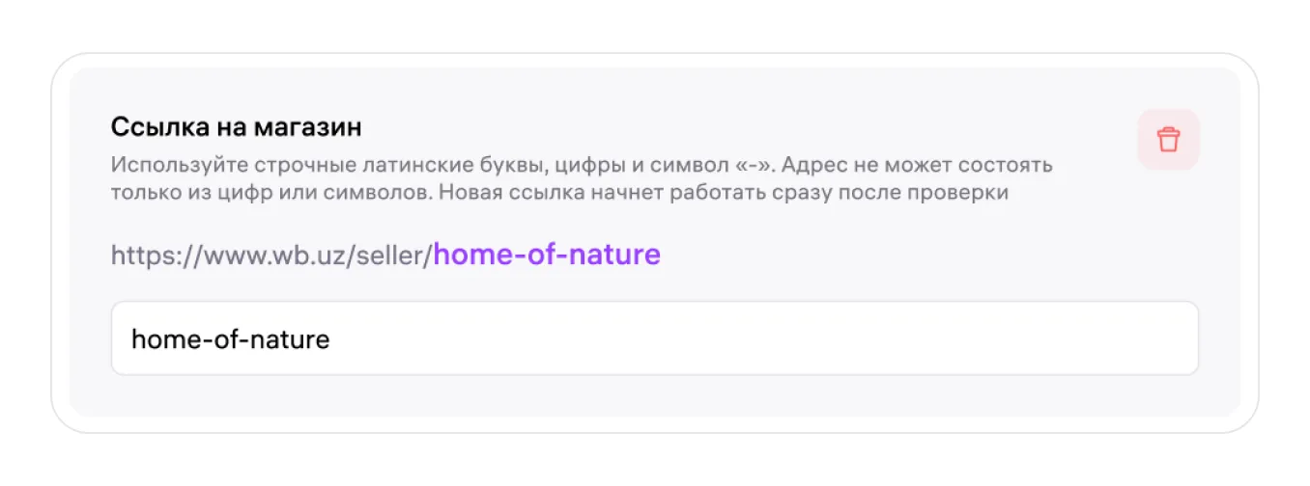
Task: Place cursor on "home-of-nature" text inside input
Action: pos(230,339)
